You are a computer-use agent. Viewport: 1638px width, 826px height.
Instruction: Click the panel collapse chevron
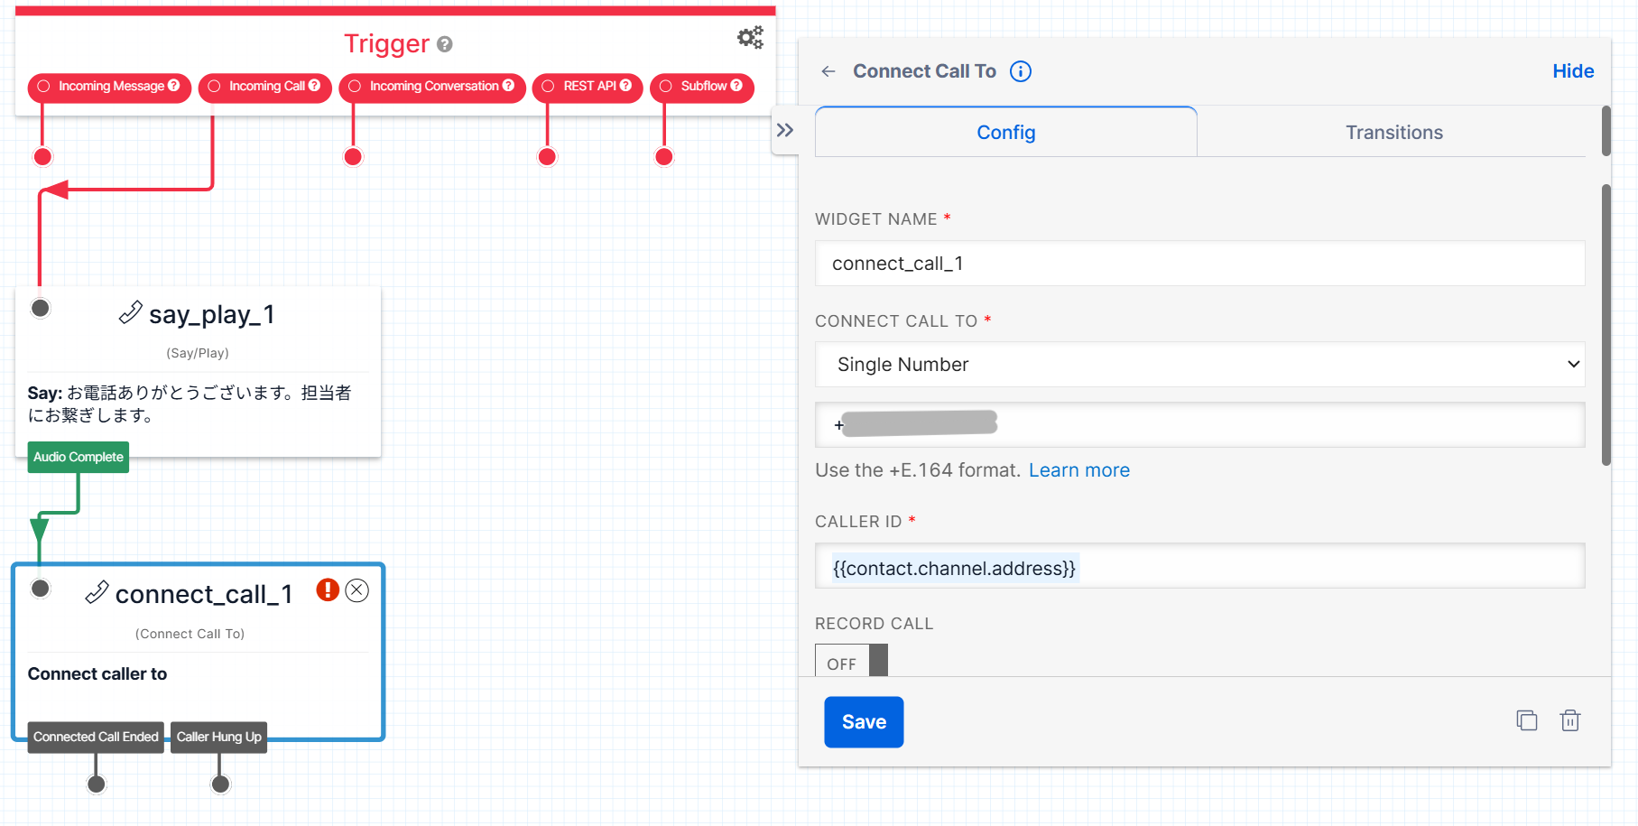pos(786,130)
